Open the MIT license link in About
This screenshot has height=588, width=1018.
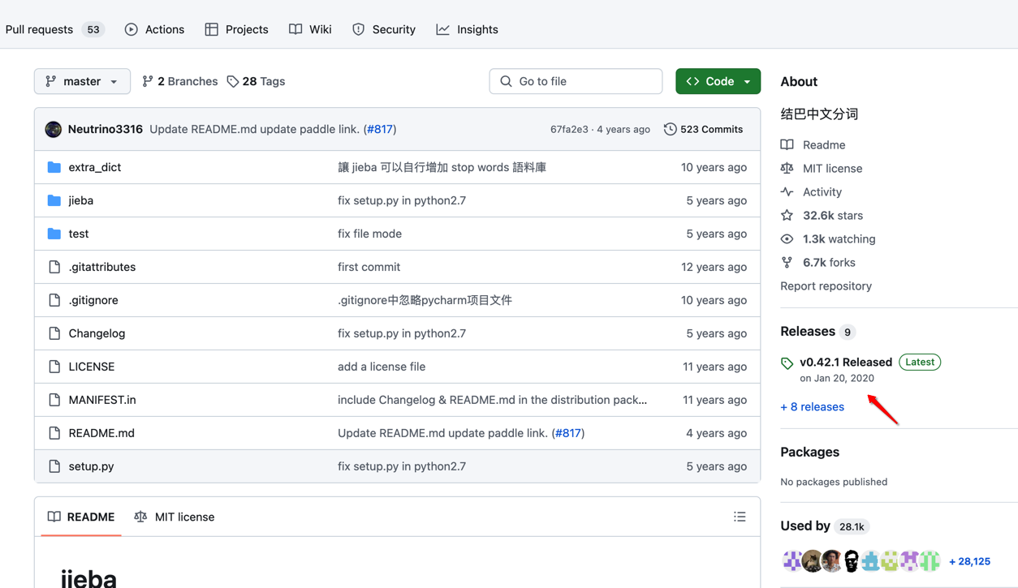point(832,169)
